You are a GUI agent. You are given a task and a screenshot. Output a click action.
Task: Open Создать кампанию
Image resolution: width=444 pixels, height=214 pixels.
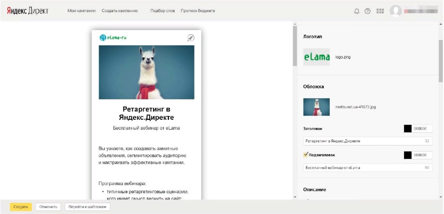click(x=119, y=11)
